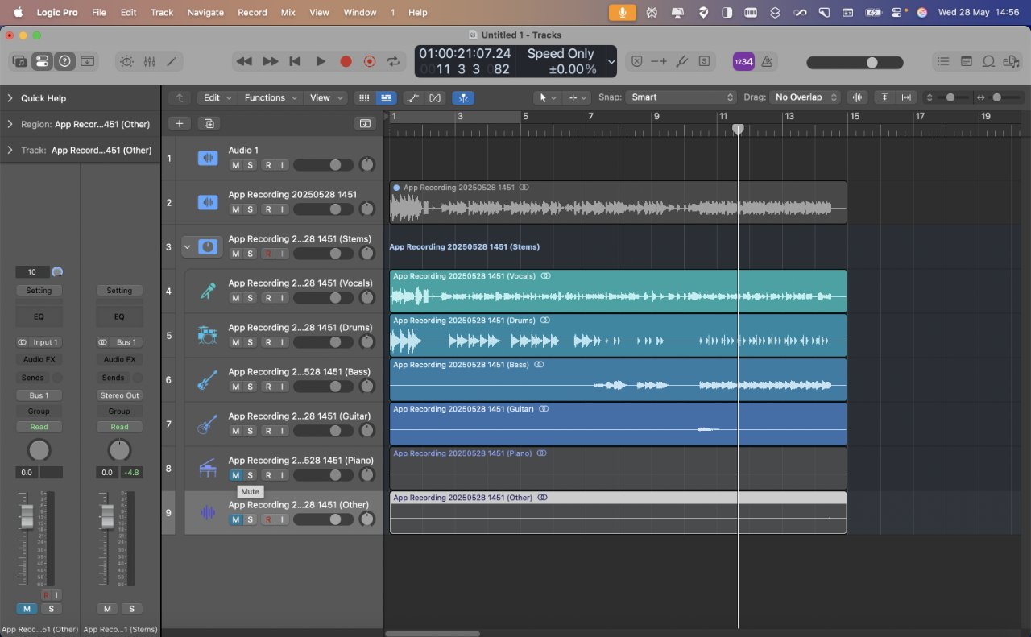Open the Media Browser button
Viewport: 1031px width, 637px height.
[x=1011, y=61]
